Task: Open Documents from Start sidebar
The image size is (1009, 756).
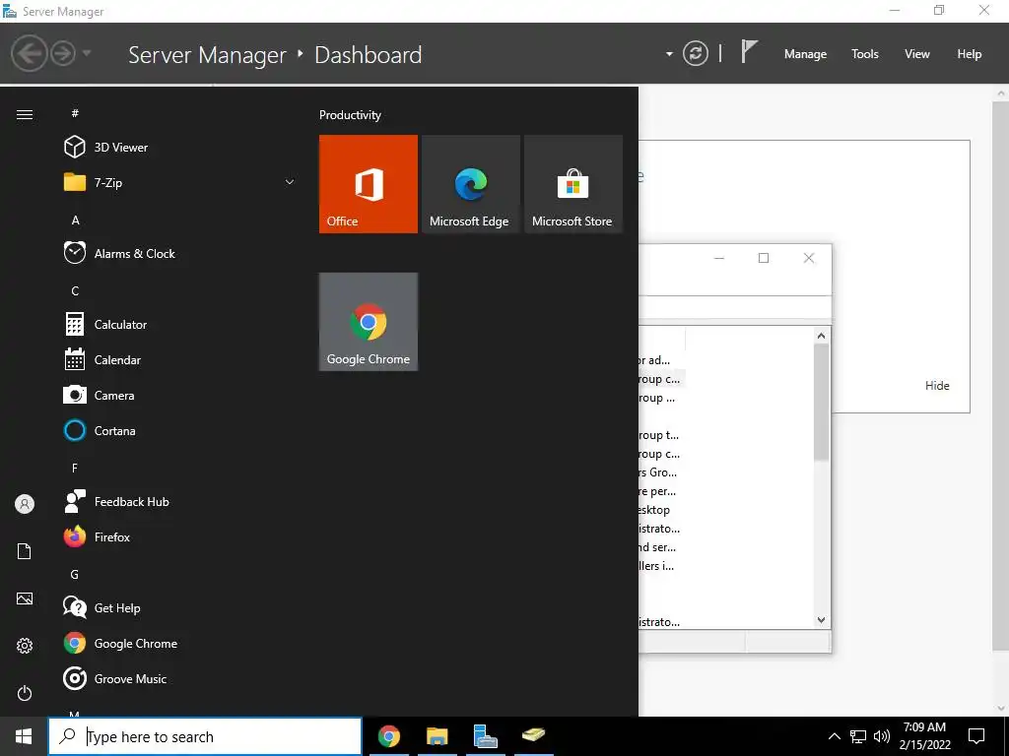Action: (x=25, y=551)
